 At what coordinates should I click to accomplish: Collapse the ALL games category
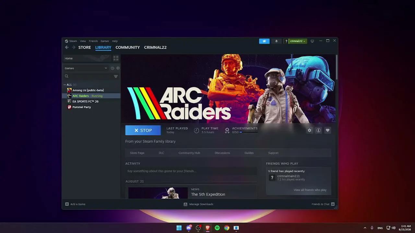click(65, 85)
